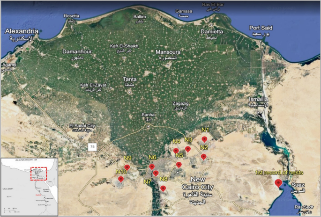Select the red pin under the N3 label
This screenshot has width=321, height=217.
tap(188, 149)
